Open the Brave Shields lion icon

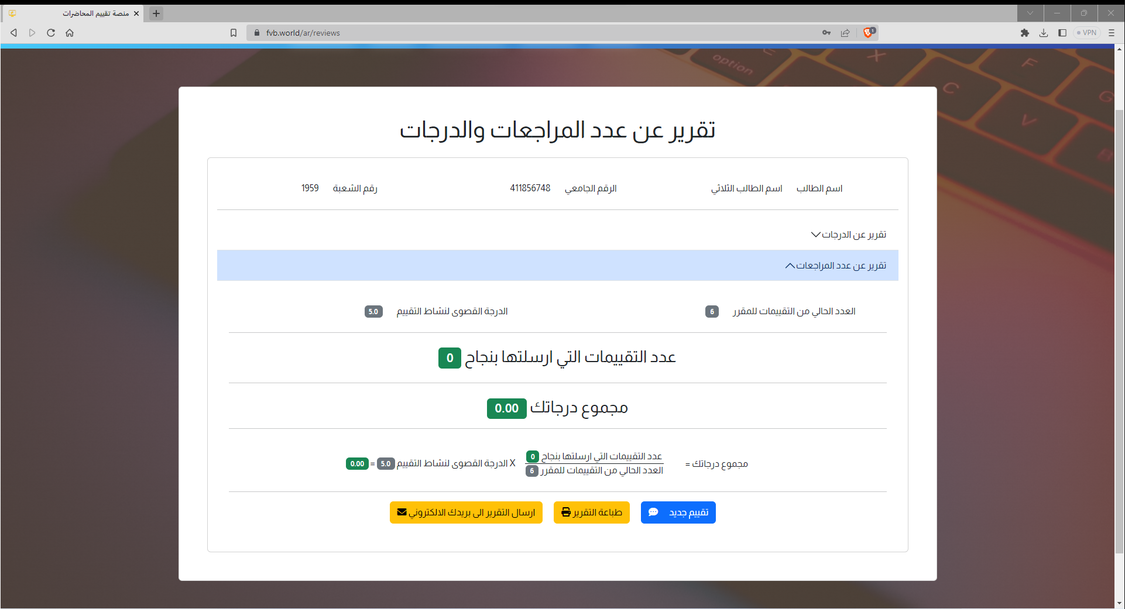(x=869, y=33)
